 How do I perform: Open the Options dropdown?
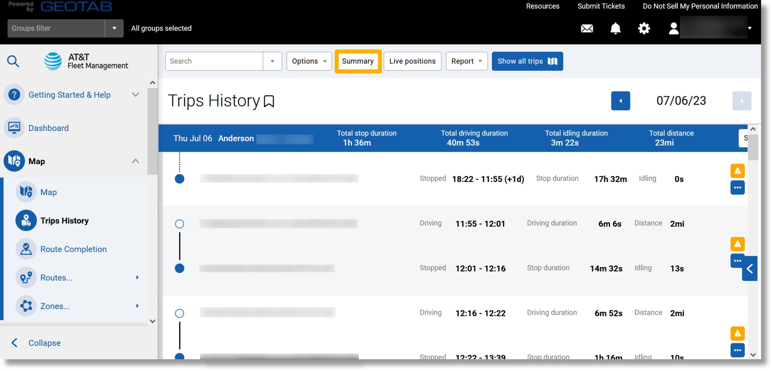tap(309, 61)
